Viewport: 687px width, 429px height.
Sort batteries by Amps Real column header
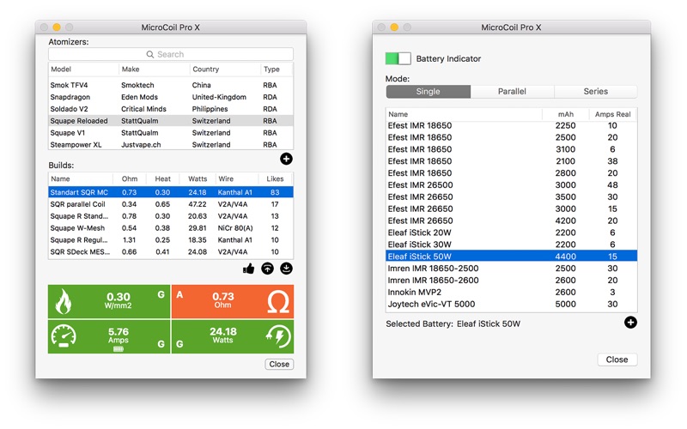[612, 114]
